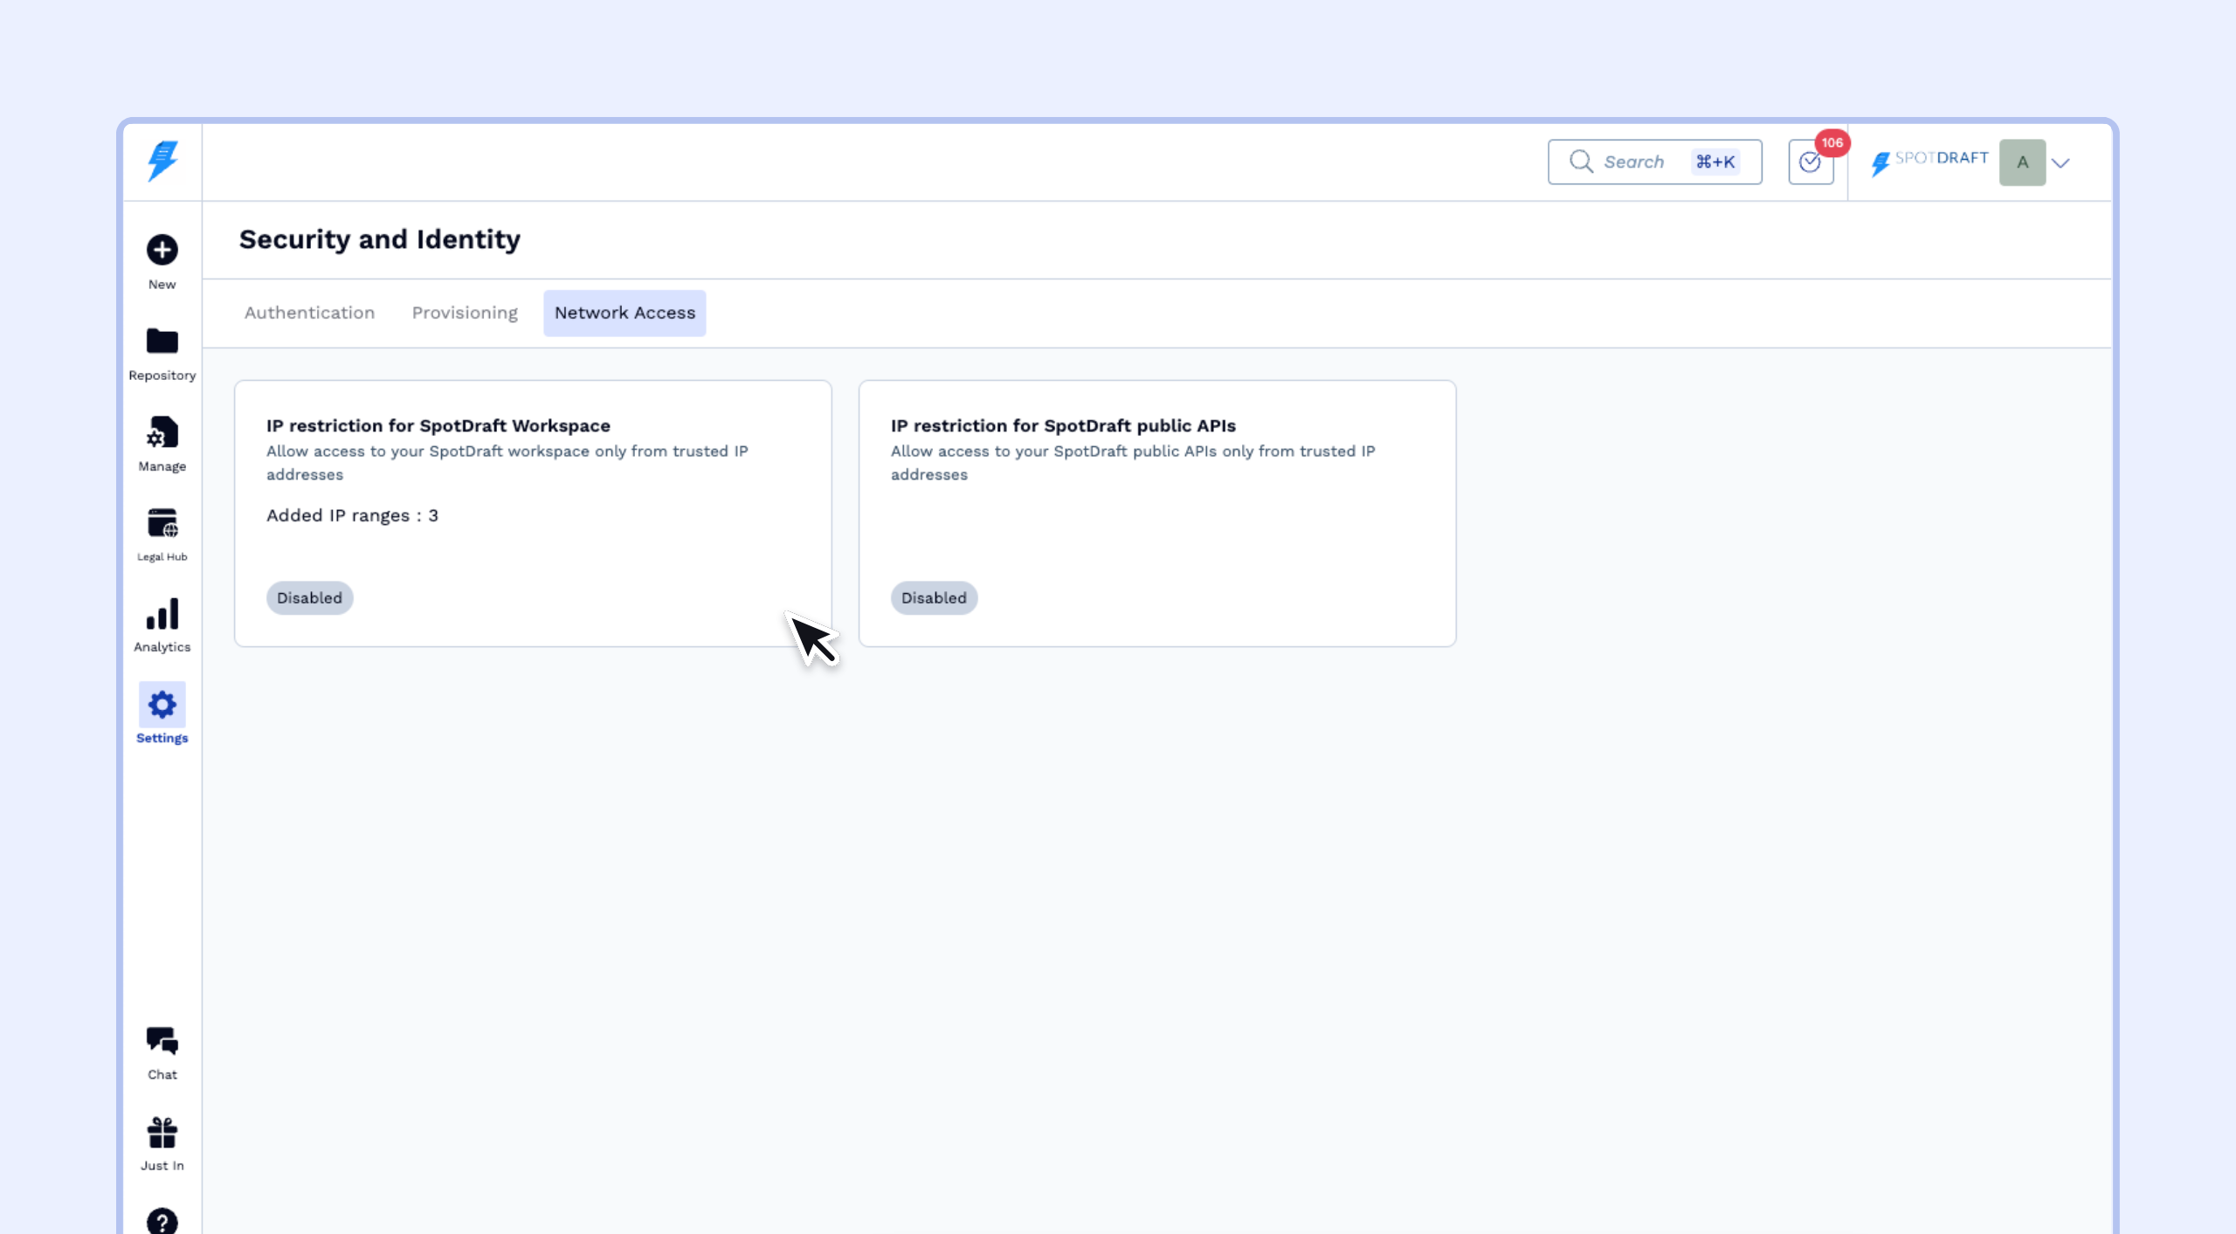The image size is (2236, 1234).
Task: Open tasks icon with 106 badge
Action: [x=1810, y=162]
